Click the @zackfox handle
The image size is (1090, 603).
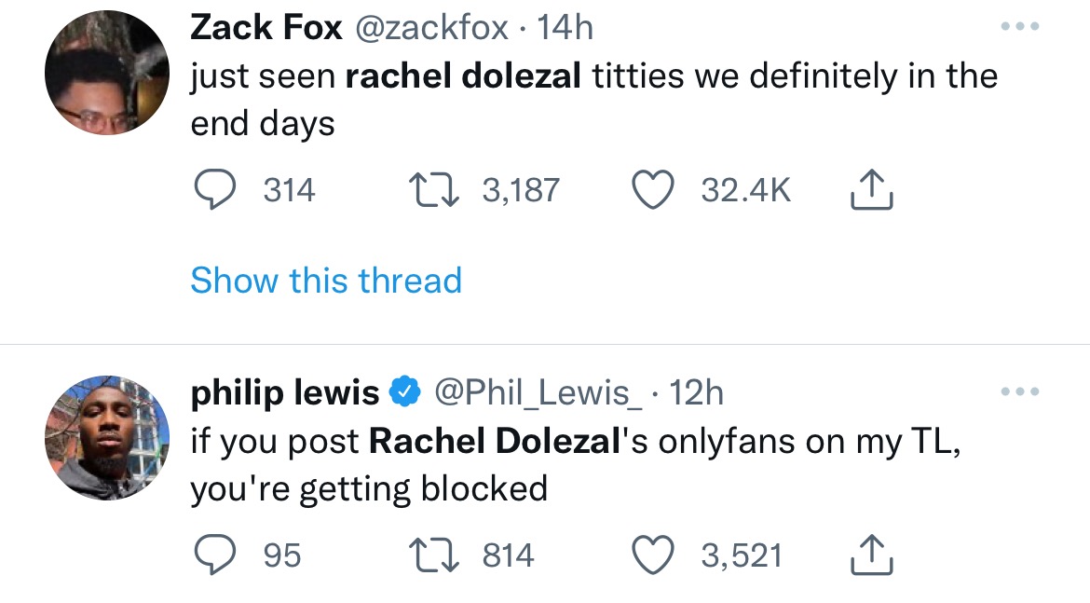pyautogui.click(x=430, y=28)
